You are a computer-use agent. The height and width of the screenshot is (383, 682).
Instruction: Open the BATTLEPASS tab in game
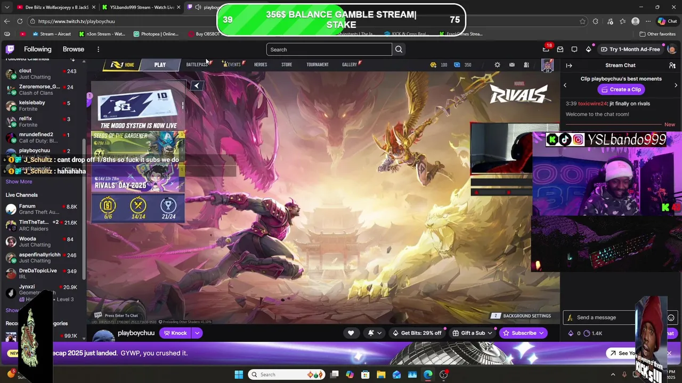pyautogui.click(x=197, y=65)
